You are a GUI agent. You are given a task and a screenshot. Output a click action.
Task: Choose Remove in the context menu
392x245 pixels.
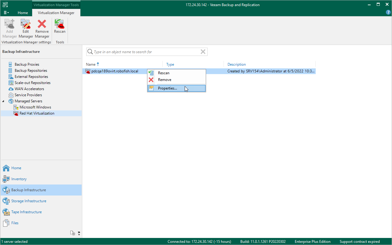[176, 80]
